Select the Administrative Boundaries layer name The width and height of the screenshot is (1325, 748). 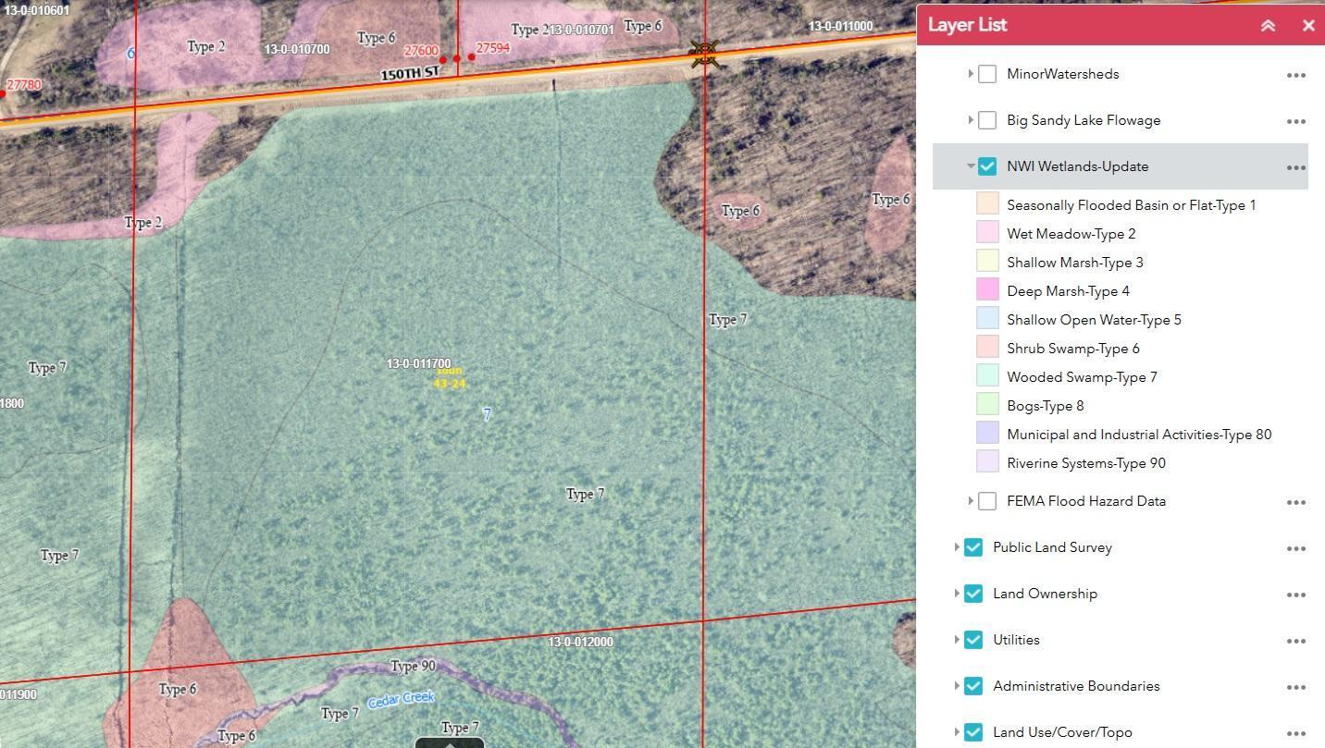pyautogui.click(x=1076, y=686)
